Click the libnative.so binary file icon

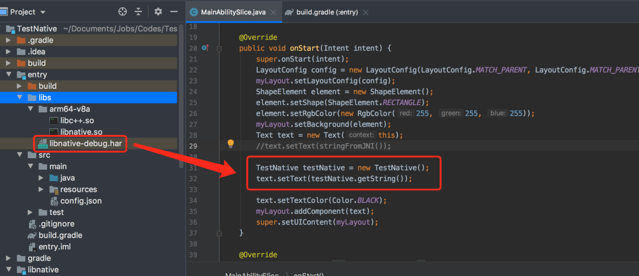pos(54,132)
